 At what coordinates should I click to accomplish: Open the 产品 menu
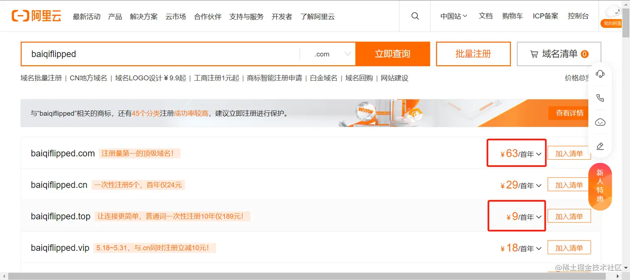pyautogui.click(x=115, y=17)
